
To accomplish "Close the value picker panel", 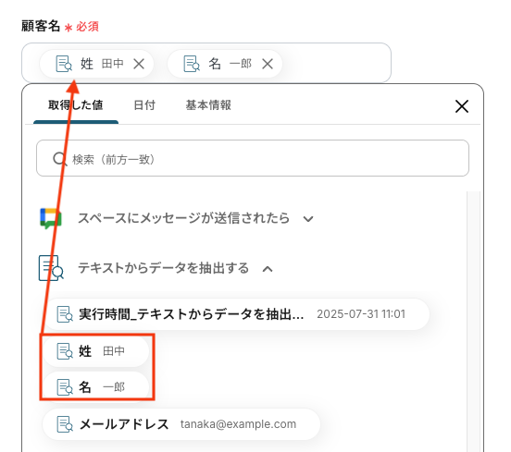I will coord(461,106).
